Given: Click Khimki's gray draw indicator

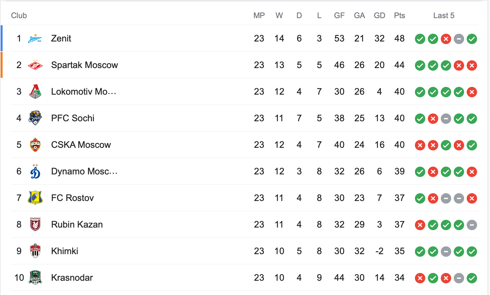Looking at the screenshot, I should [446, 251].
